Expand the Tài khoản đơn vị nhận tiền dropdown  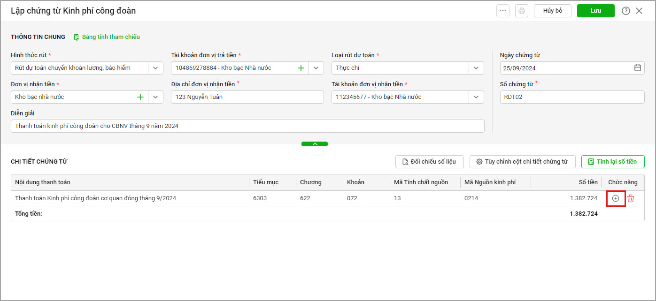point(476,97)
